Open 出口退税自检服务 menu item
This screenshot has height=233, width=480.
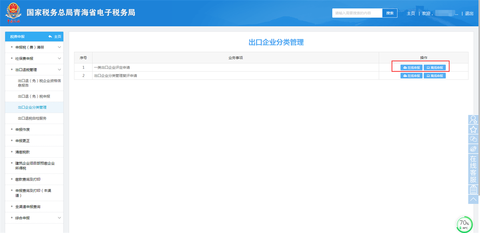coord(32,119)
